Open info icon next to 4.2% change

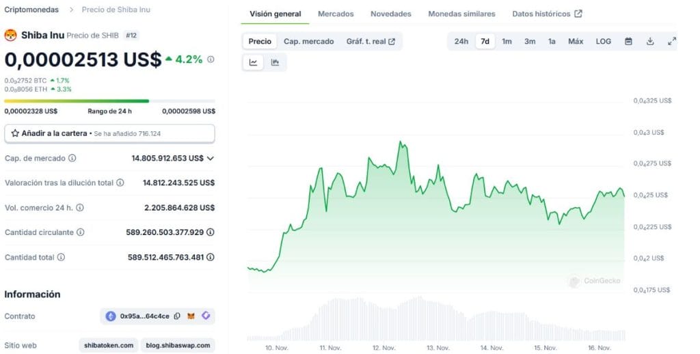[211, 59]
